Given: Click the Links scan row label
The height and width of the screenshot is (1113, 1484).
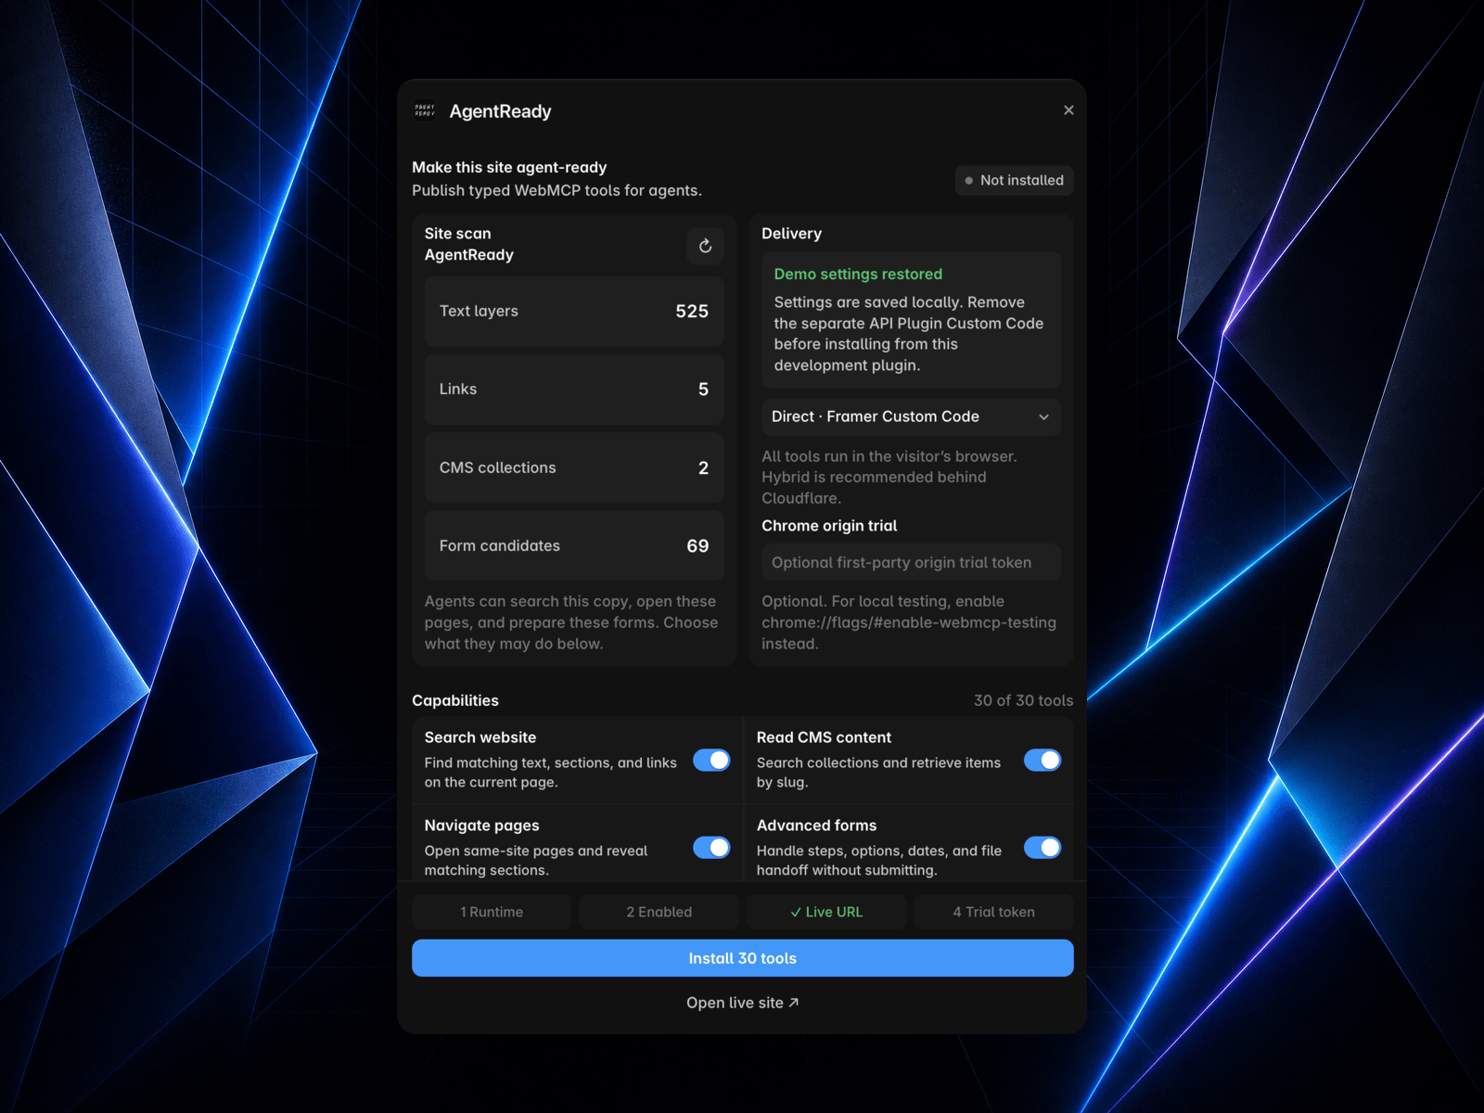Looking at the screenshot, I should click(x=458, y=390).
